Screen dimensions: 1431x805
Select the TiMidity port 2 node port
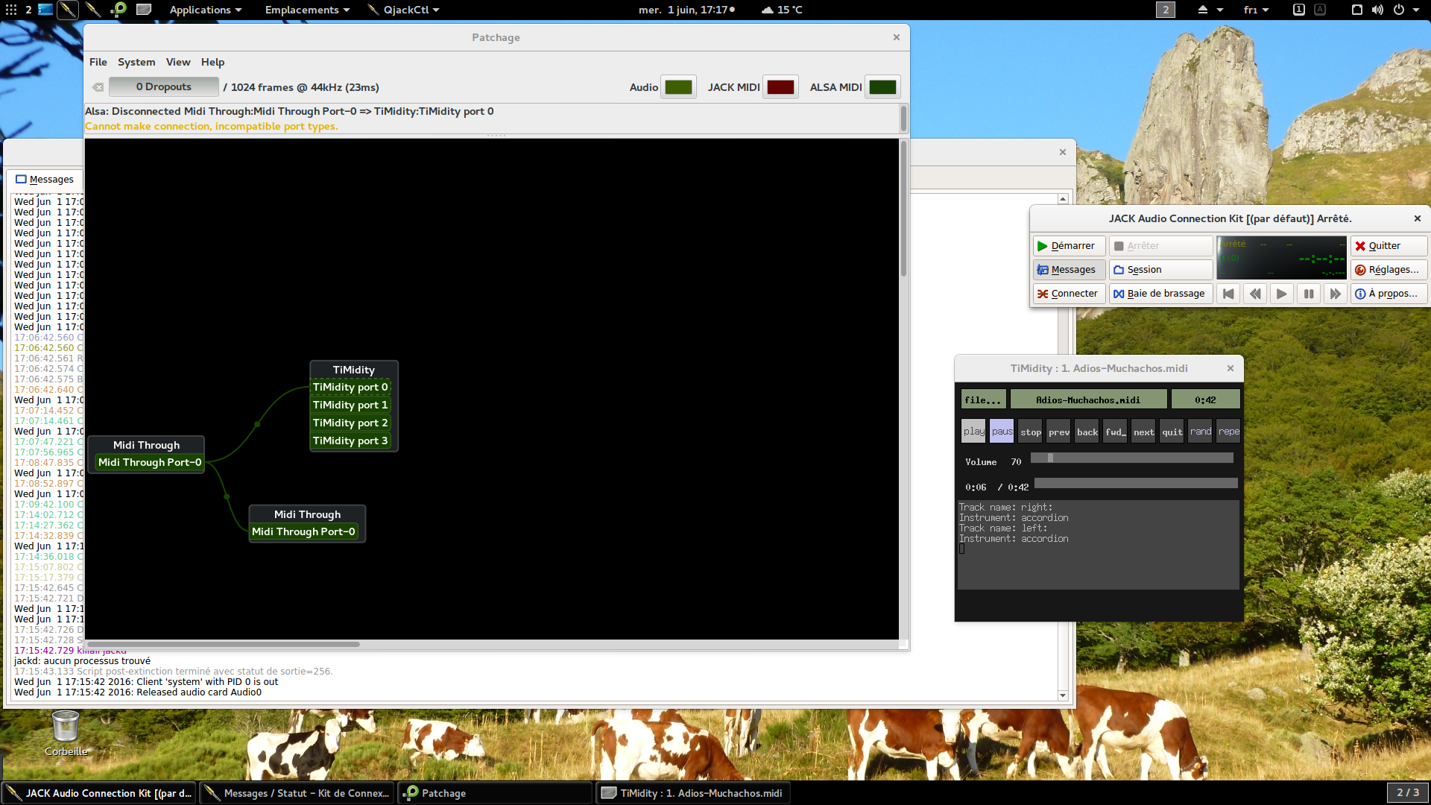click(350, 423)
